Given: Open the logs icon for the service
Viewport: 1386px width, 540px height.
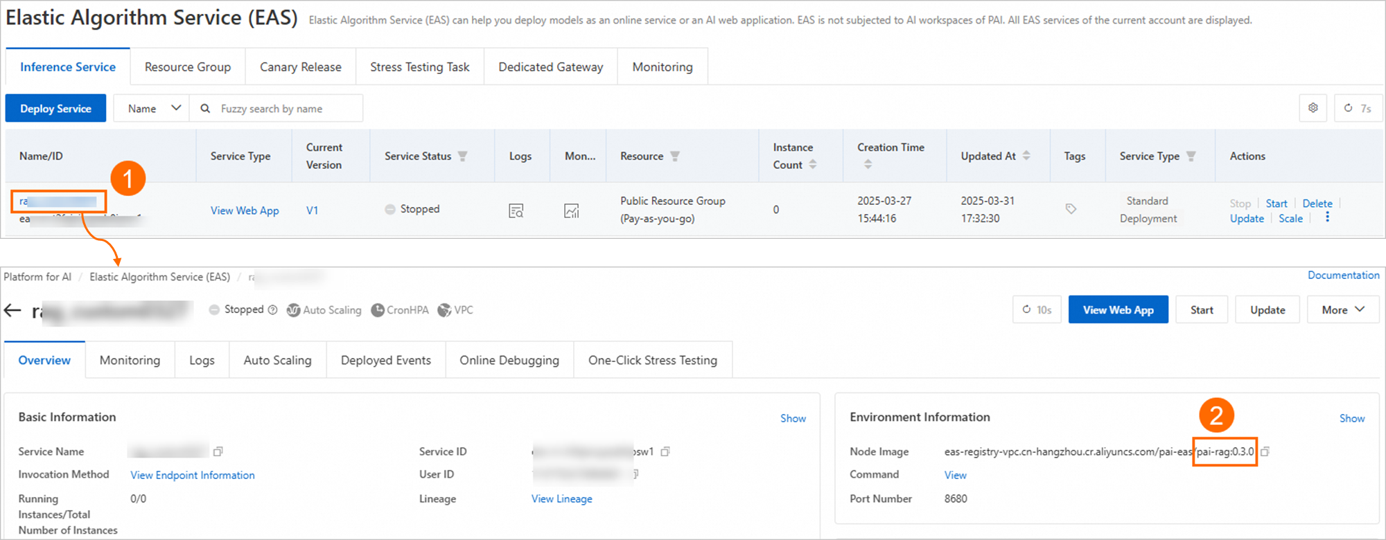Looking at the screenshot, I should click(x=516, y=210).
